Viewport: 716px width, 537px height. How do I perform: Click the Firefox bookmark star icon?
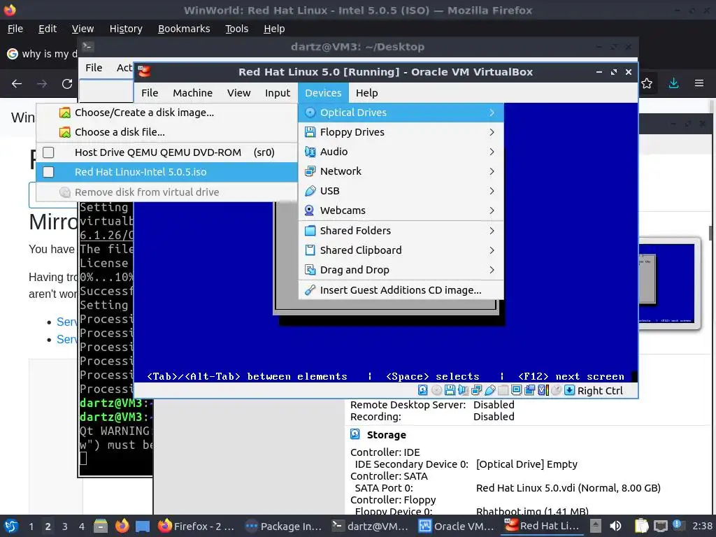(x=647, y=84)
